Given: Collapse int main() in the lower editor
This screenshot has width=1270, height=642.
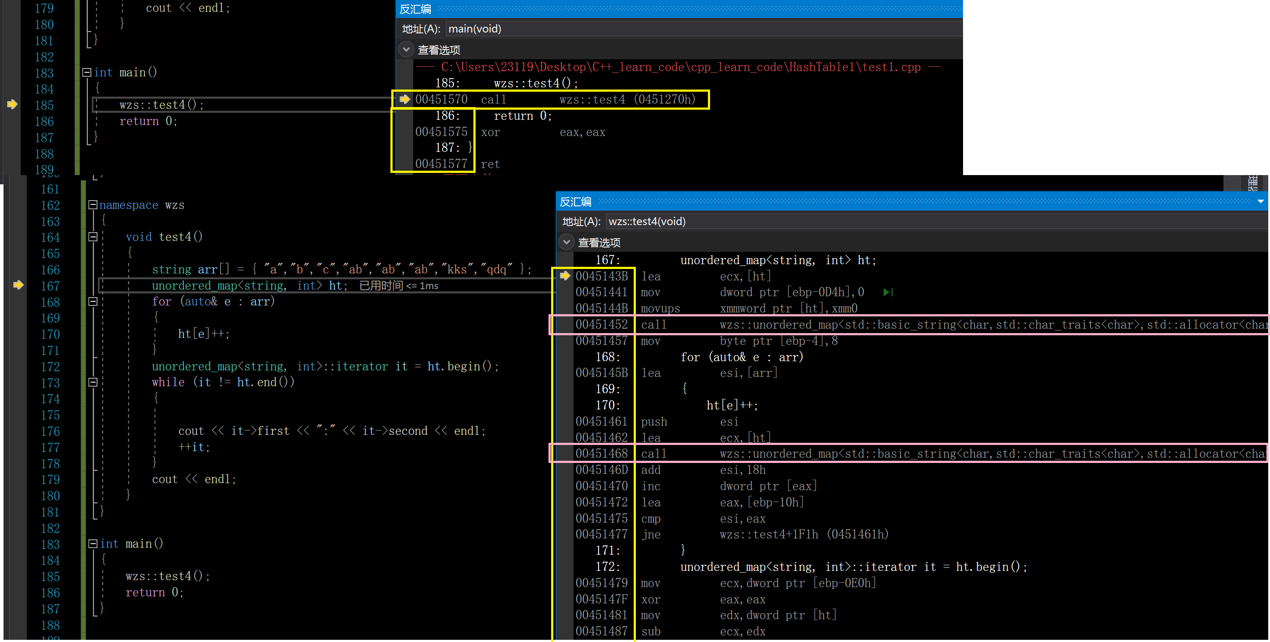Looking at the screenshot, I should (x=93, y=544).
